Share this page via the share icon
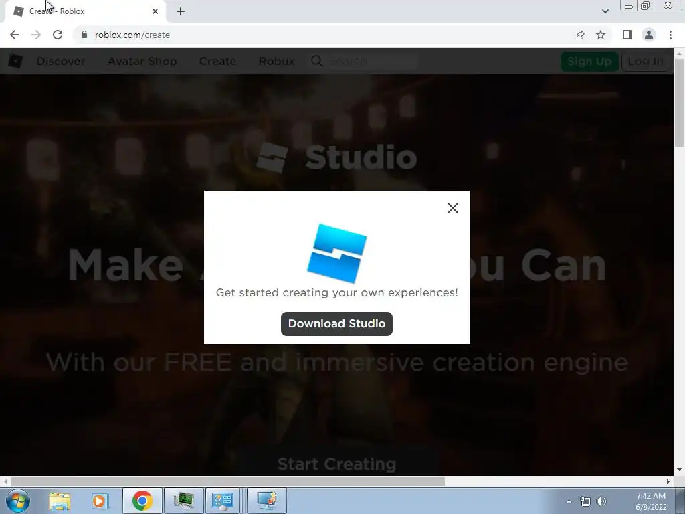This screenshot has height=514, width=685. (x=579, y=35)
